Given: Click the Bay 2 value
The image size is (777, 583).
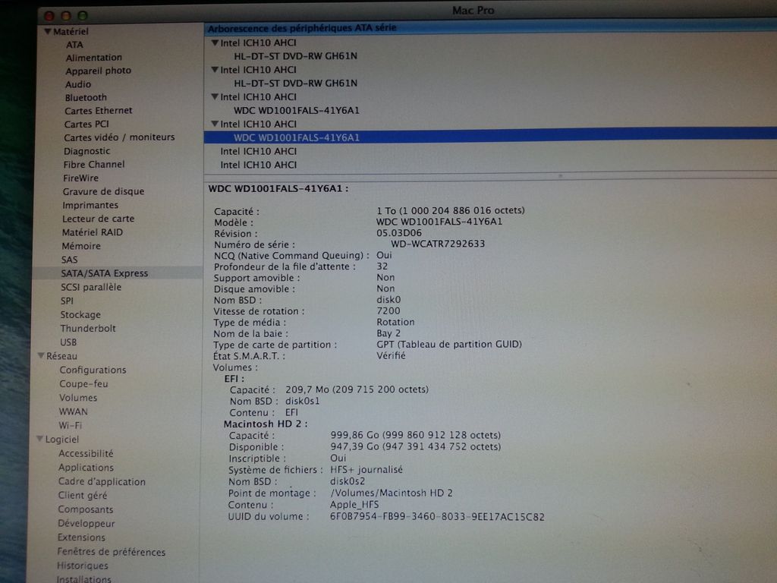Looking at the screenshot, I should pyautogui.click(x=388, y=333).
